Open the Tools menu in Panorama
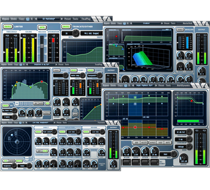Screen dimensions: 210x190 tap(65, 122)
